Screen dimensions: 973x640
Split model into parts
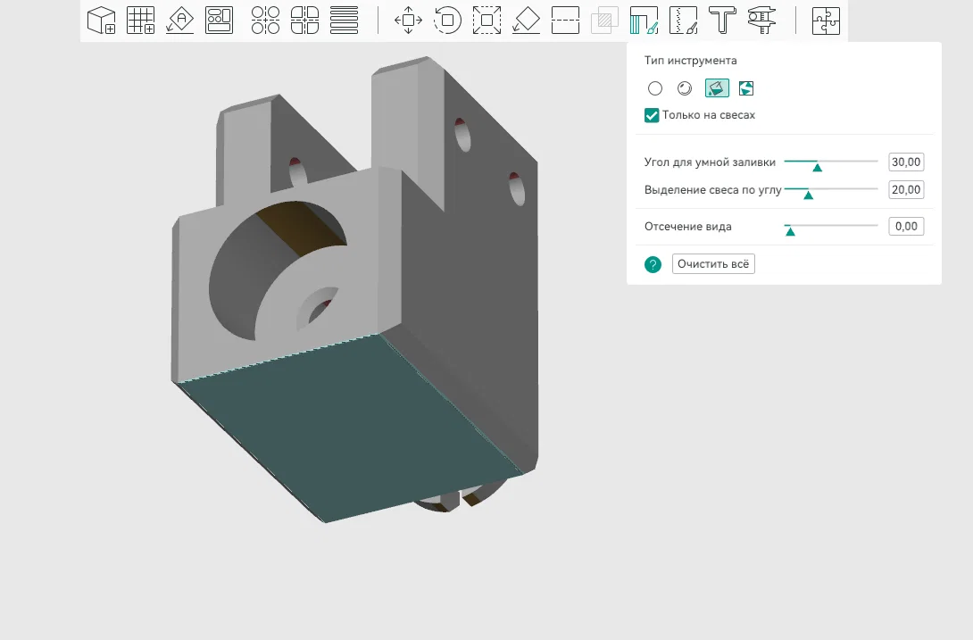coord(304,21)
